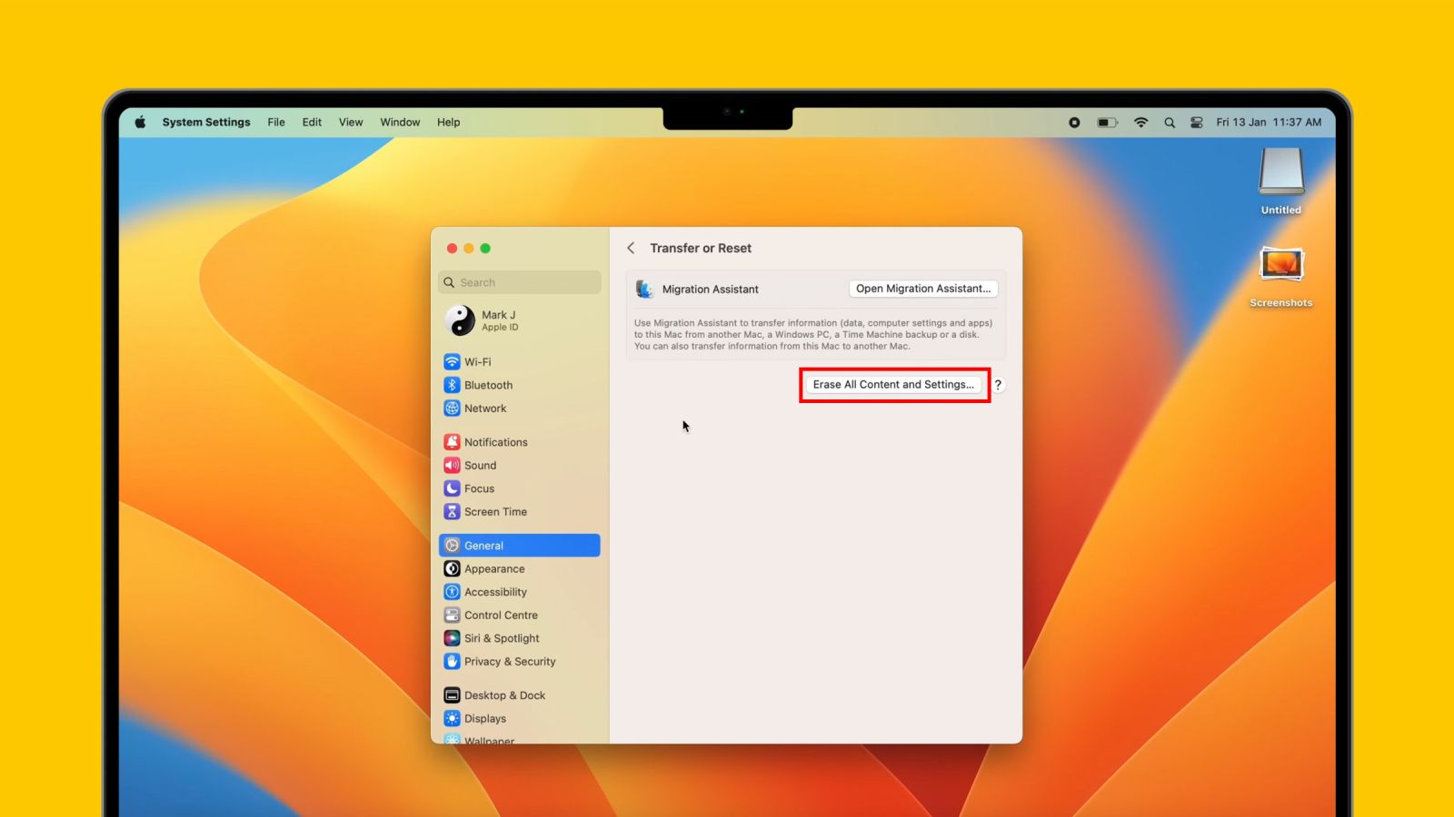Open the File menu
Viewport: 1454px width, 817px height.
pyautogui.click(x=276, y=123)
